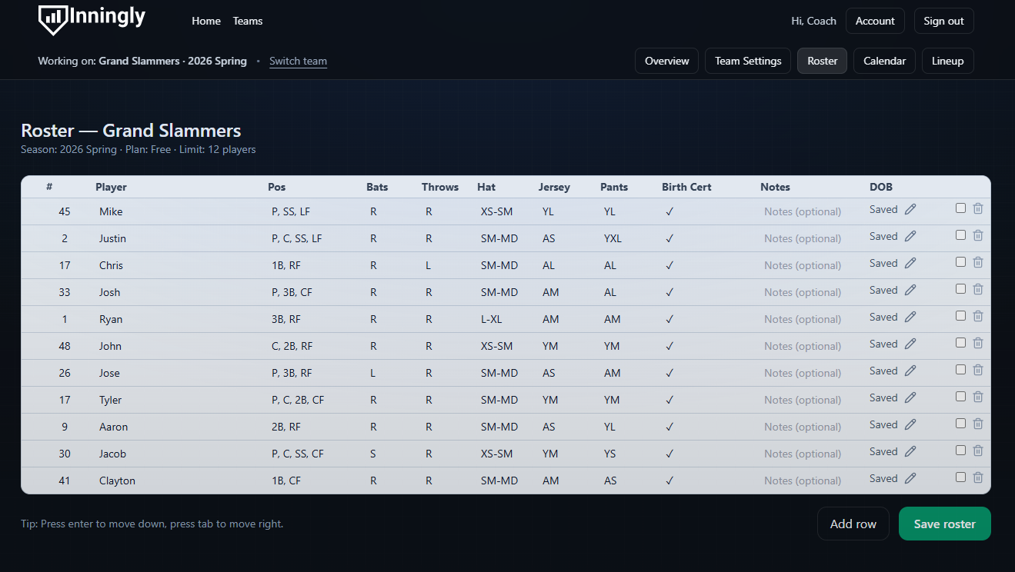Switch to the Calendar tab
The image size is (1015, 572).
coord(883,60)
